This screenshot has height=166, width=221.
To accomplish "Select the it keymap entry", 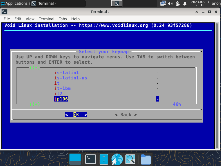I will coord(57,83).
